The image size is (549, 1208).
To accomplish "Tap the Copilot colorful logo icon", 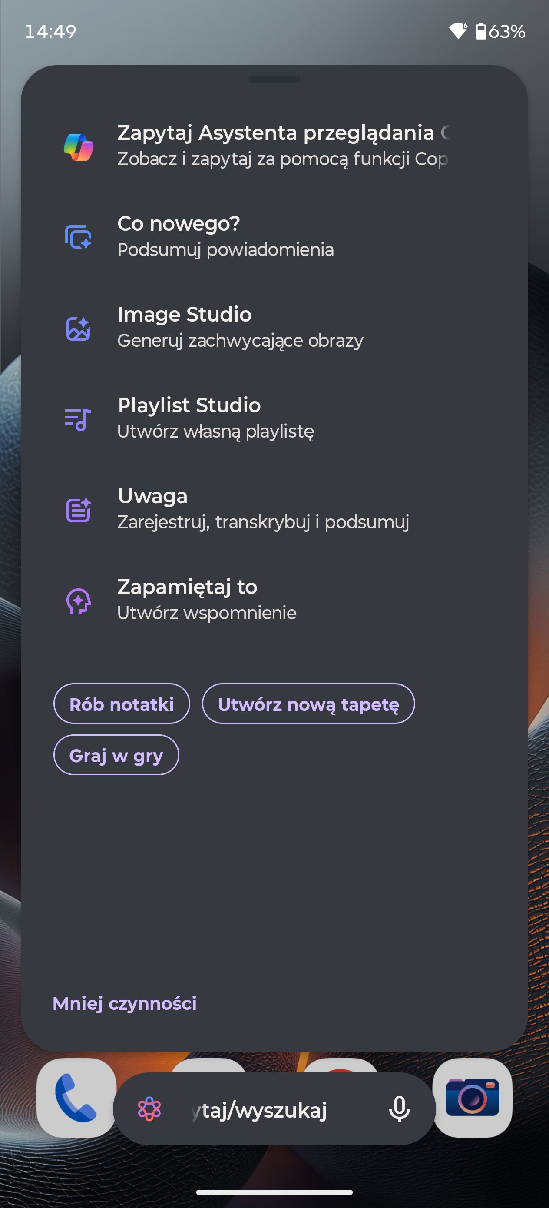I will (x=78, y=146).
